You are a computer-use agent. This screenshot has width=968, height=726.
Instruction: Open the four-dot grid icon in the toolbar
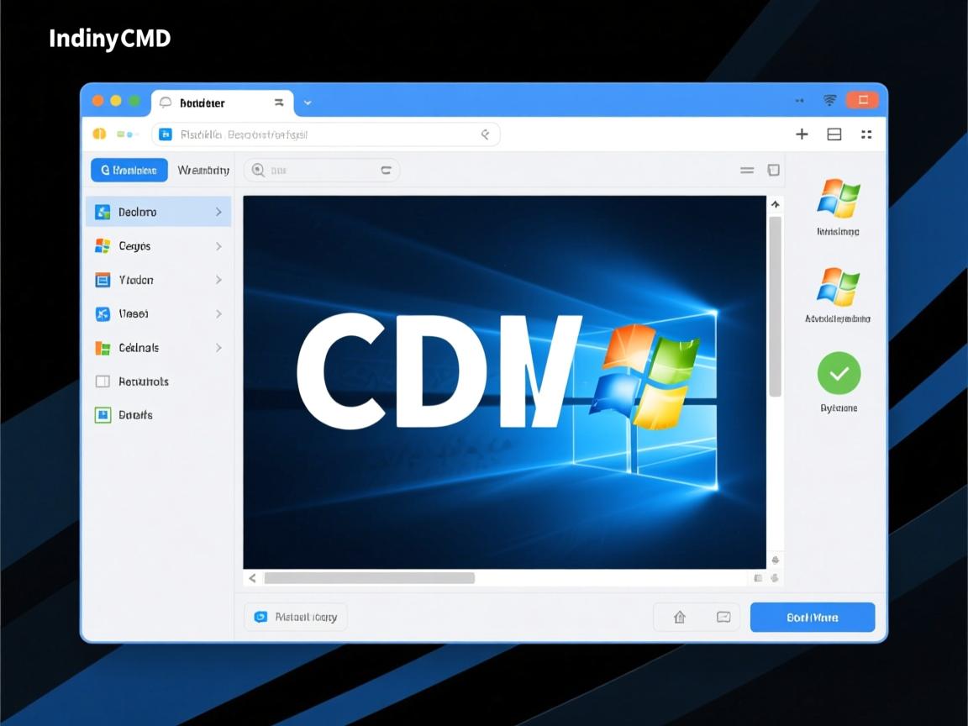[x=866, y=134]
